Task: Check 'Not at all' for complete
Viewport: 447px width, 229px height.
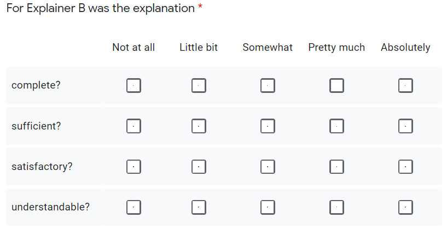Action: [x=133, y=86]
